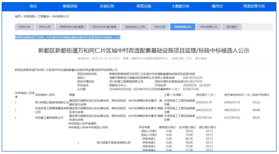Click the 报价部分得分 column header
This screenshot has width=279, height=154.
point(208,127)
